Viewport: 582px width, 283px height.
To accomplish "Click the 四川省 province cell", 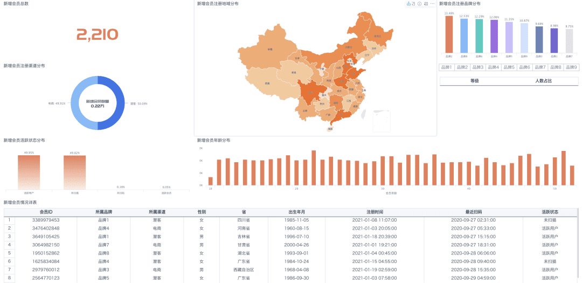I will [244, 220].
